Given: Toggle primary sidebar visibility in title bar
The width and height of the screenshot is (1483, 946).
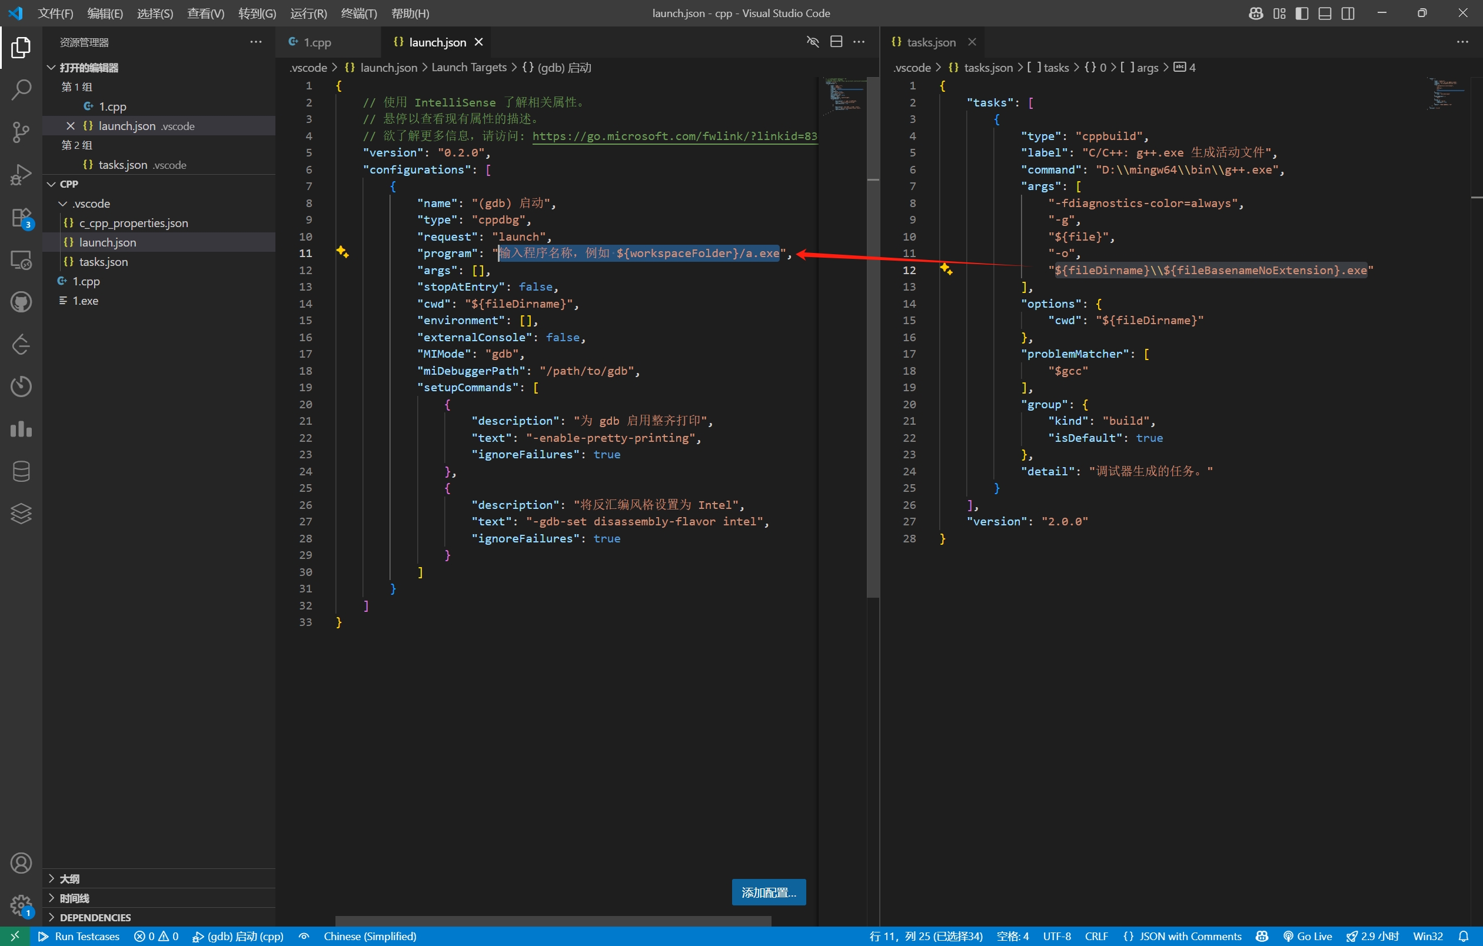Looking at the screenshot, I should click(x=1302, y=14).
